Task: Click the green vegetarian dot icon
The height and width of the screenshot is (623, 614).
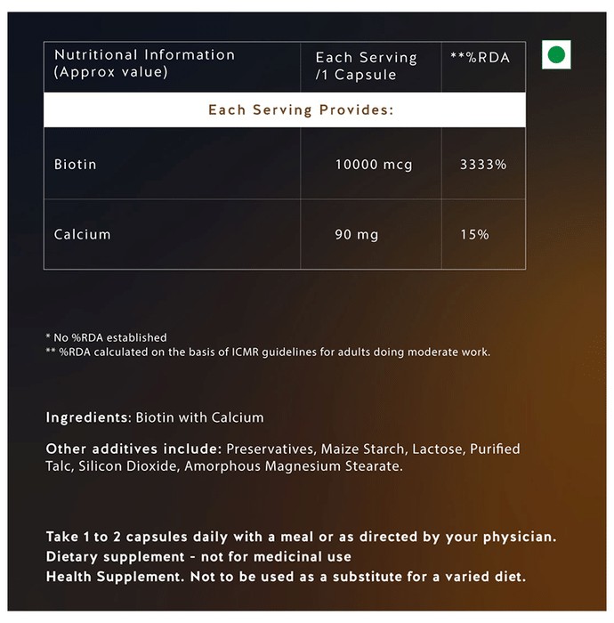Action: [x=556, y=54]
